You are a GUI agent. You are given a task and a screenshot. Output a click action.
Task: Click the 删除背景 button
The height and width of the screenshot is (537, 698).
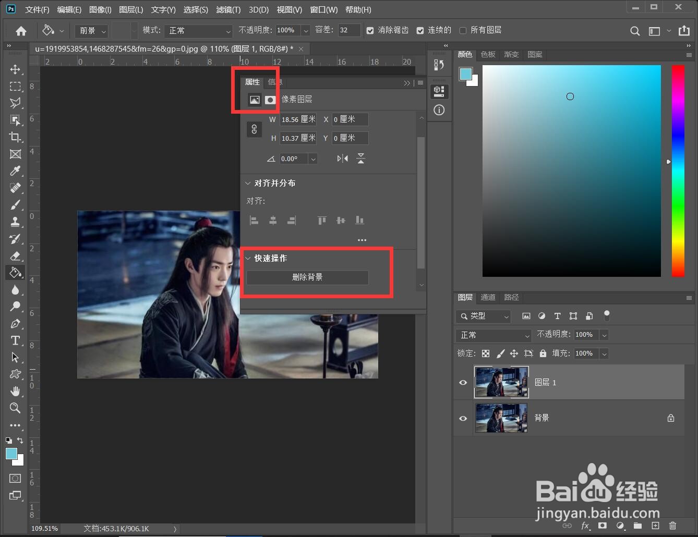click(307, 277)
